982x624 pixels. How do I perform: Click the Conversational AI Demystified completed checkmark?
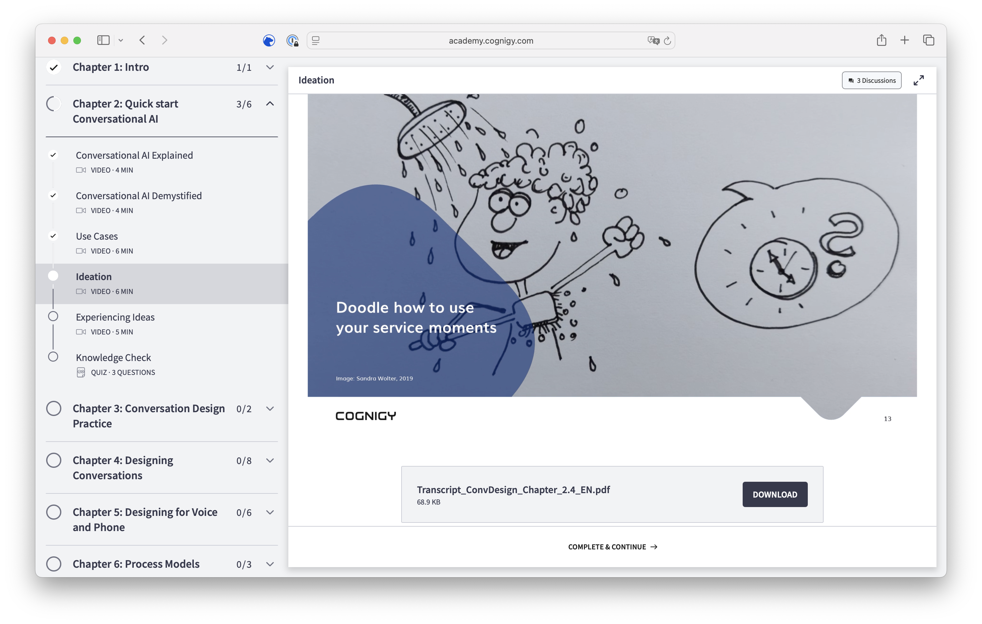coord(53,195)
